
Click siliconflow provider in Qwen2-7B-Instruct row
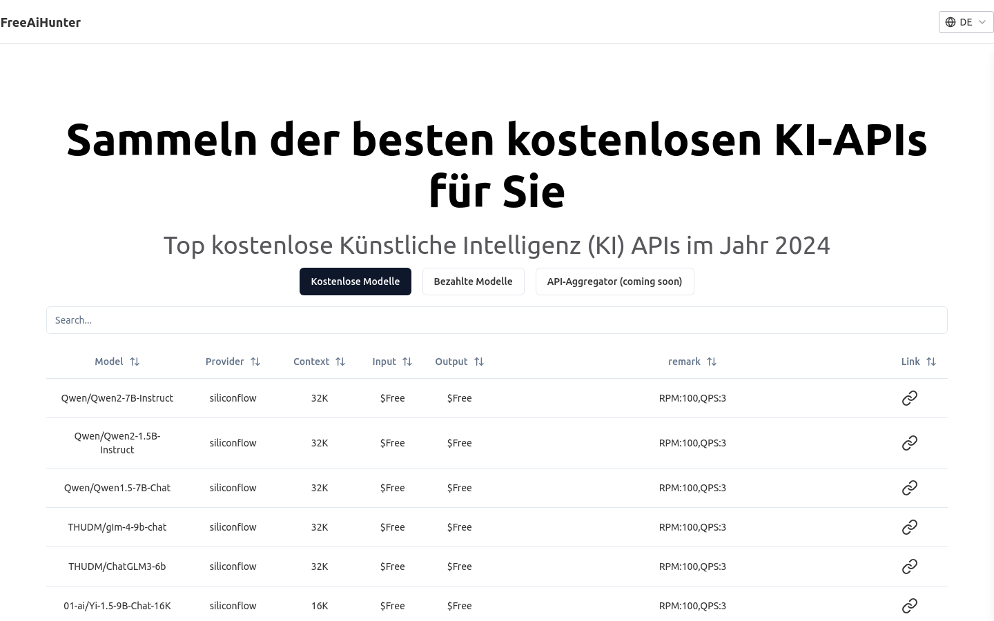click(x=233, y=398)
